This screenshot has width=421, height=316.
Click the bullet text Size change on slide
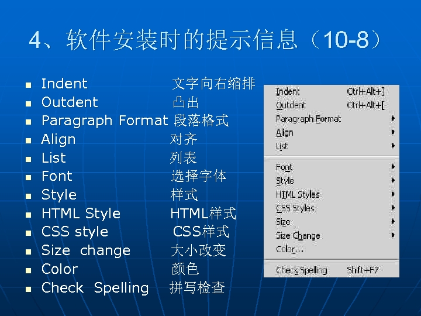pos(86,250)
